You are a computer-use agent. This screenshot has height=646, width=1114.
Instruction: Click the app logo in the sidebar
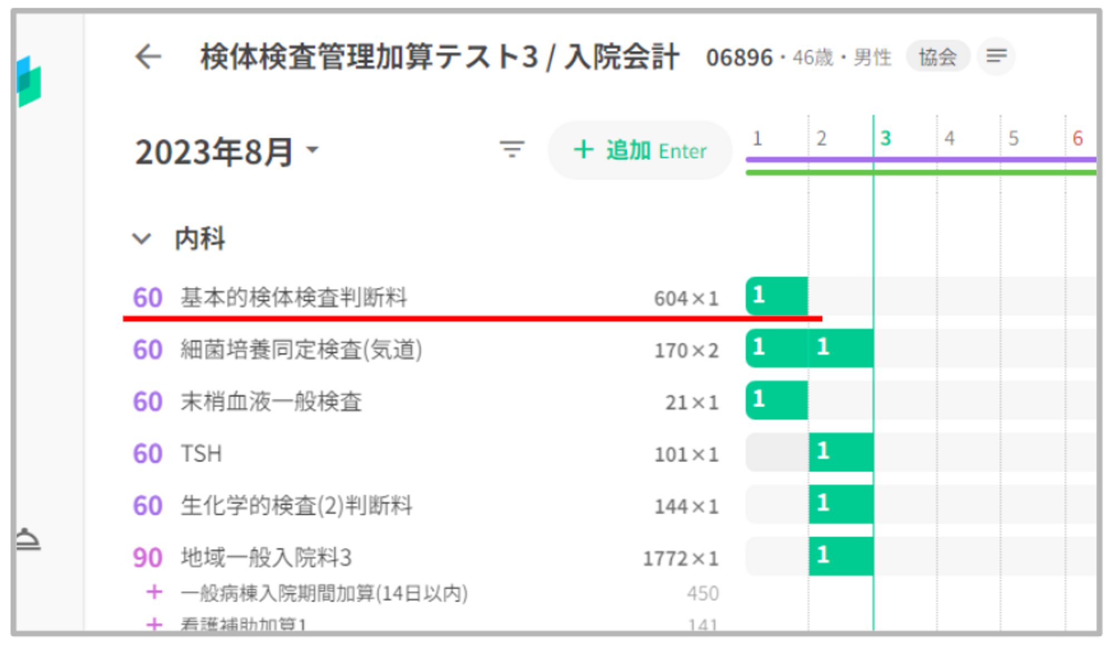pos(29,82)
